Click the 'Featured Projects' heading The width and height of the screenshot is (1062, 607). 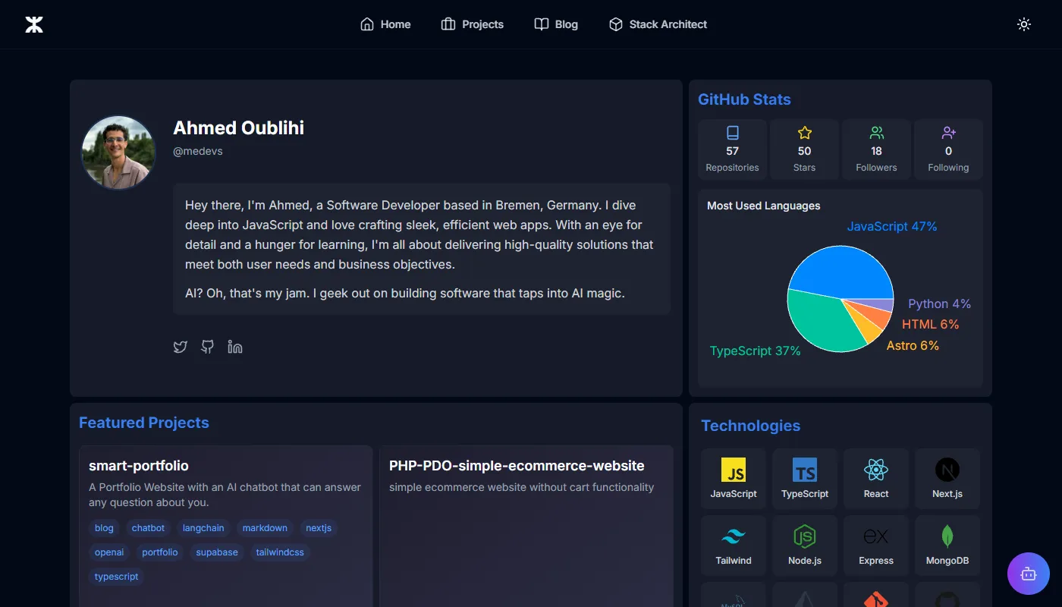coord(144,423)
